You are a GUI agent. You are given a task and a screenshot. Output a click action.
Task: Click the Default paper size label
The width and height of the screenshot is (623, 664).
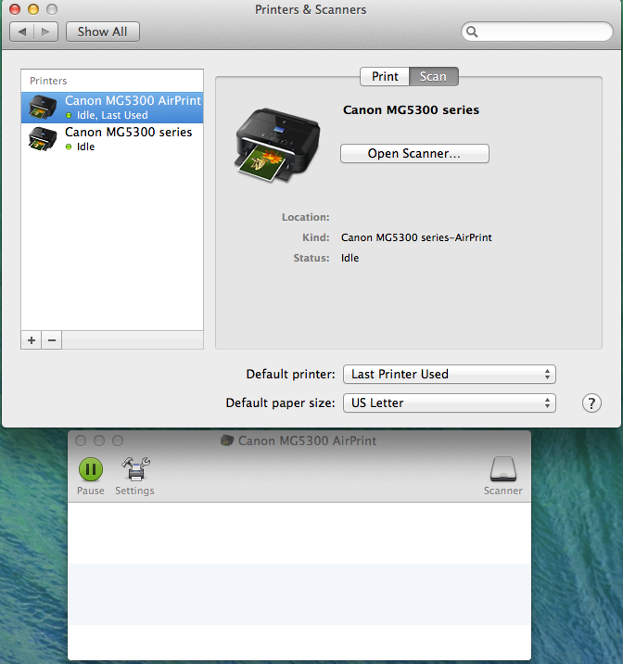(x=280, y=403)
